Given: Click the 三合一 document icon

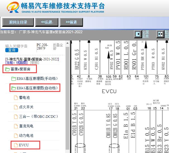Looking at the screenshot, I should (x=16, y=117).
